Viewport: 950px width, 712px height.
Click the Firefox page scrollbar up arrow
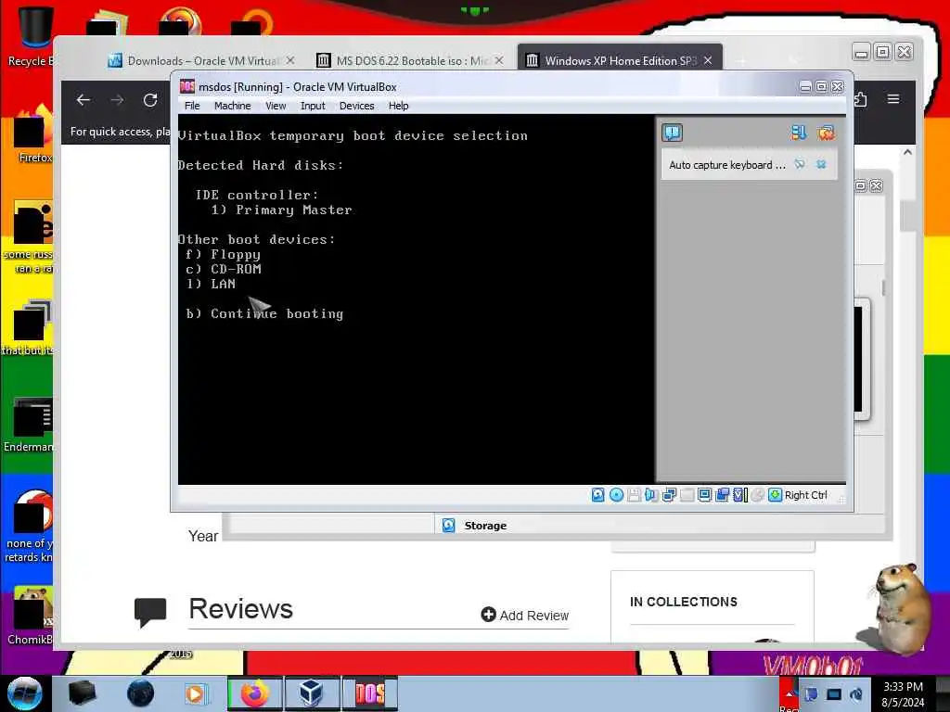click(907, 152)
